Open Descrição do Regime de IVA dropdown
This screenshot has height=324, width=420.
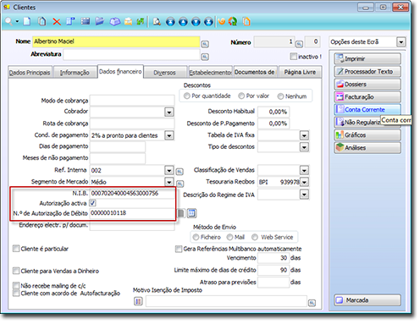tap(304, 195)
